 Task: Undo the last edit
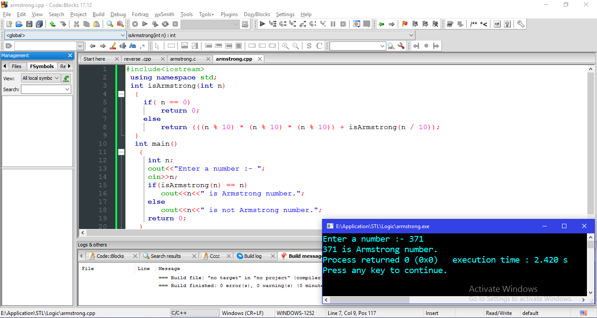[53, 24]
